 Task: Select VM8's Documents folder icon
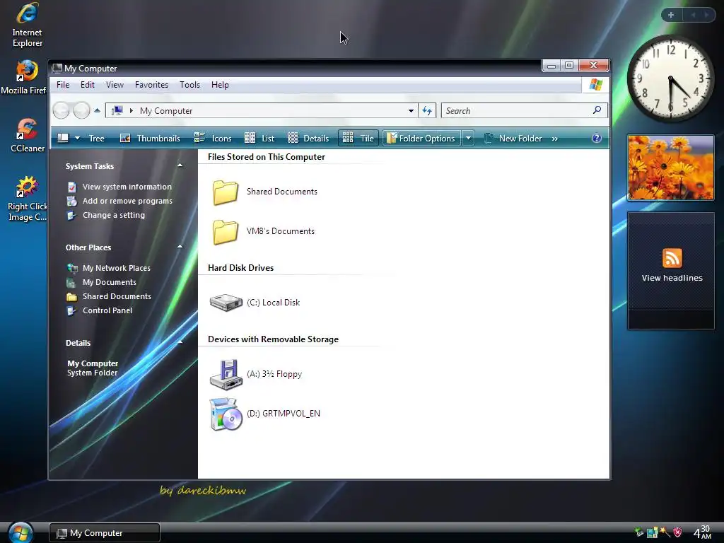point(226,231)
